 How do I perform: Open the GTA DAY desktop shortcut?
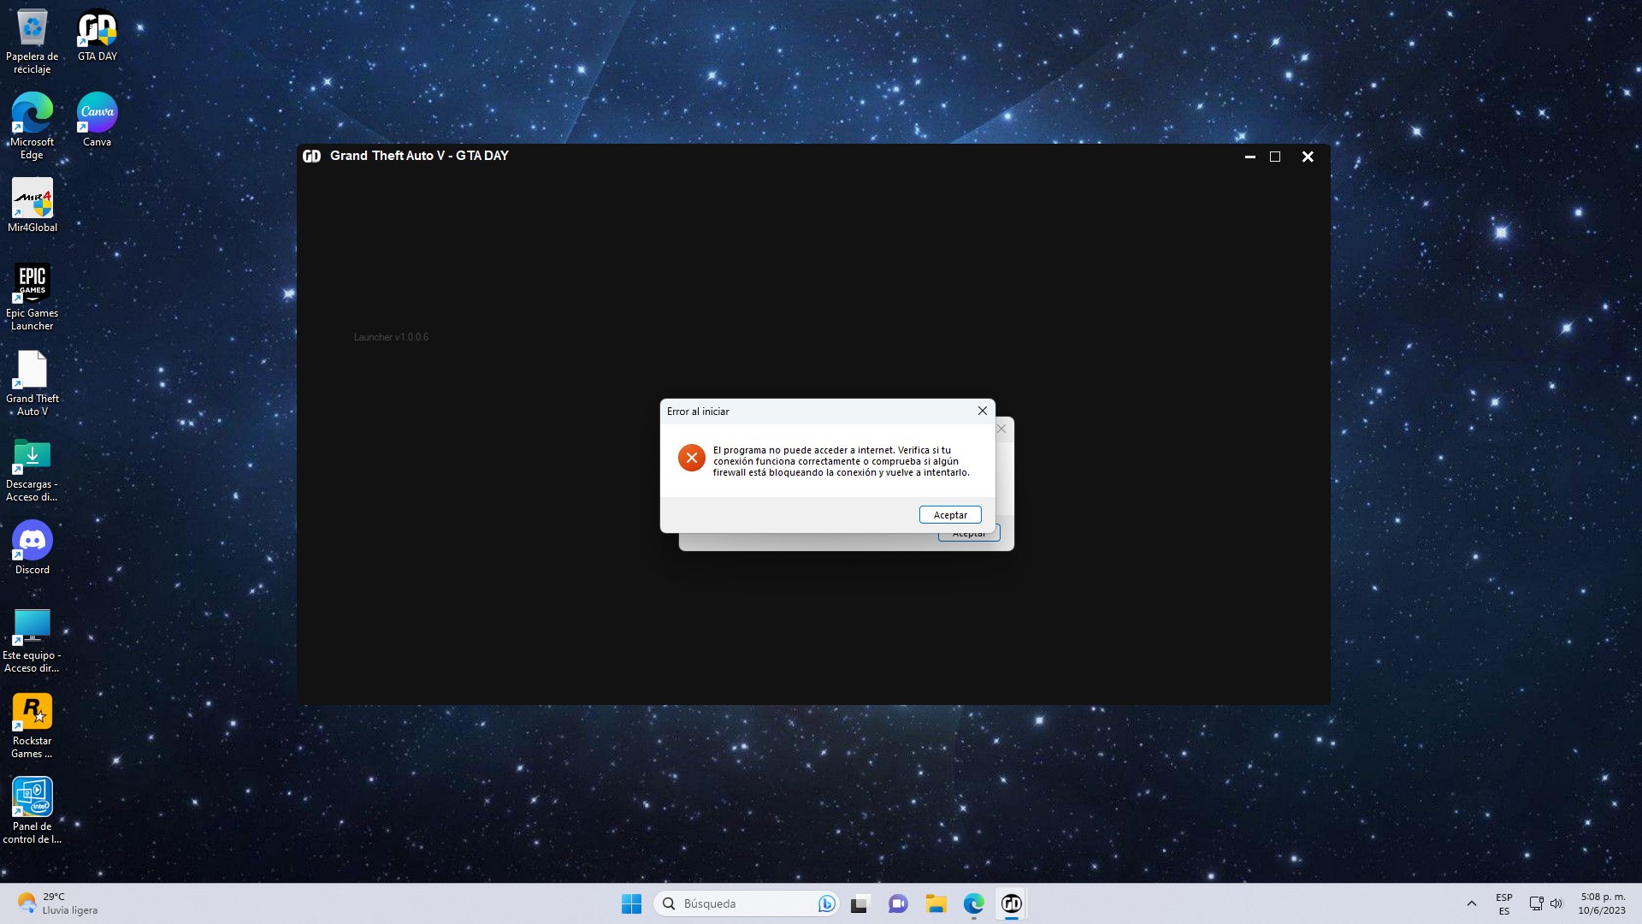[x=97, y=30]
